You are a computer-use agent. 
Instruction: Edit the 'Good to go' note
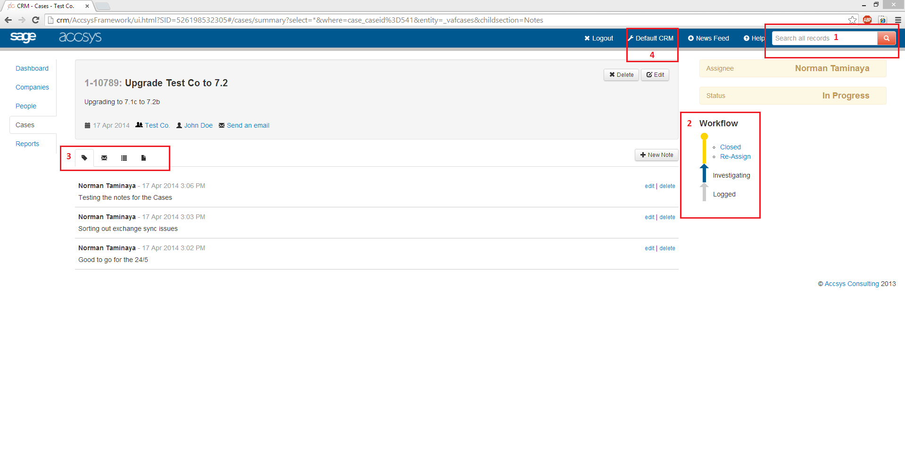[649, 248]
